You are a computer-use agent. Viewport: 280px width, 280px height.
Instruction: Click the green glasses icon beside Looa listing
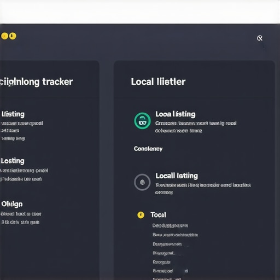click(142, 121)
